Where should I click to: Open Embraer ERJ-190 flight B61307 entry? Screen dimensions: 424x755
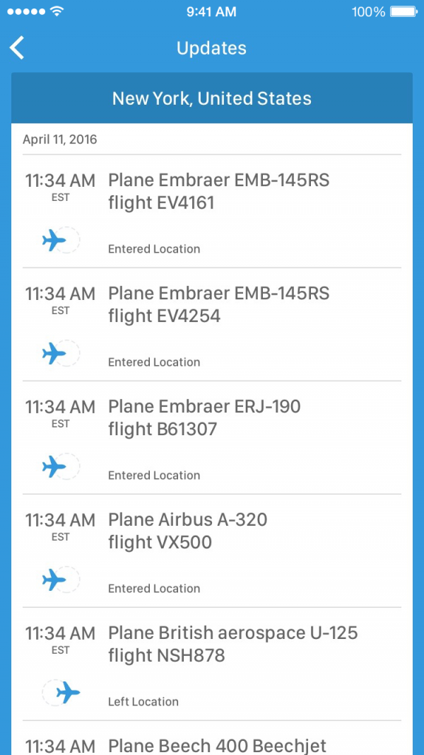(204, 418)
